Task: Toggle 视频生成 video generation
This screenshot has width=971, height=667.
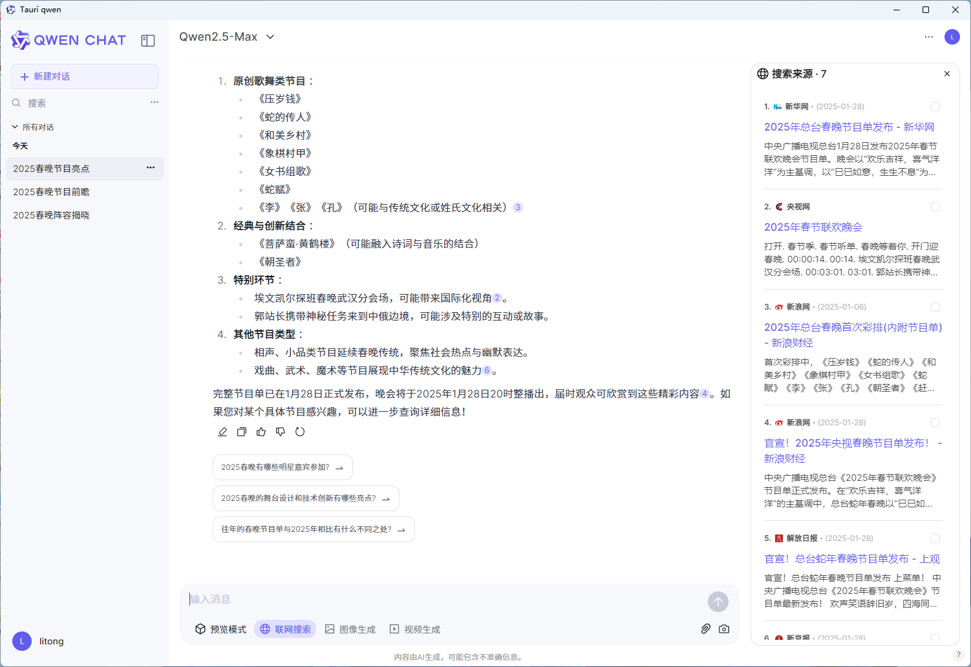Action: 414,629
